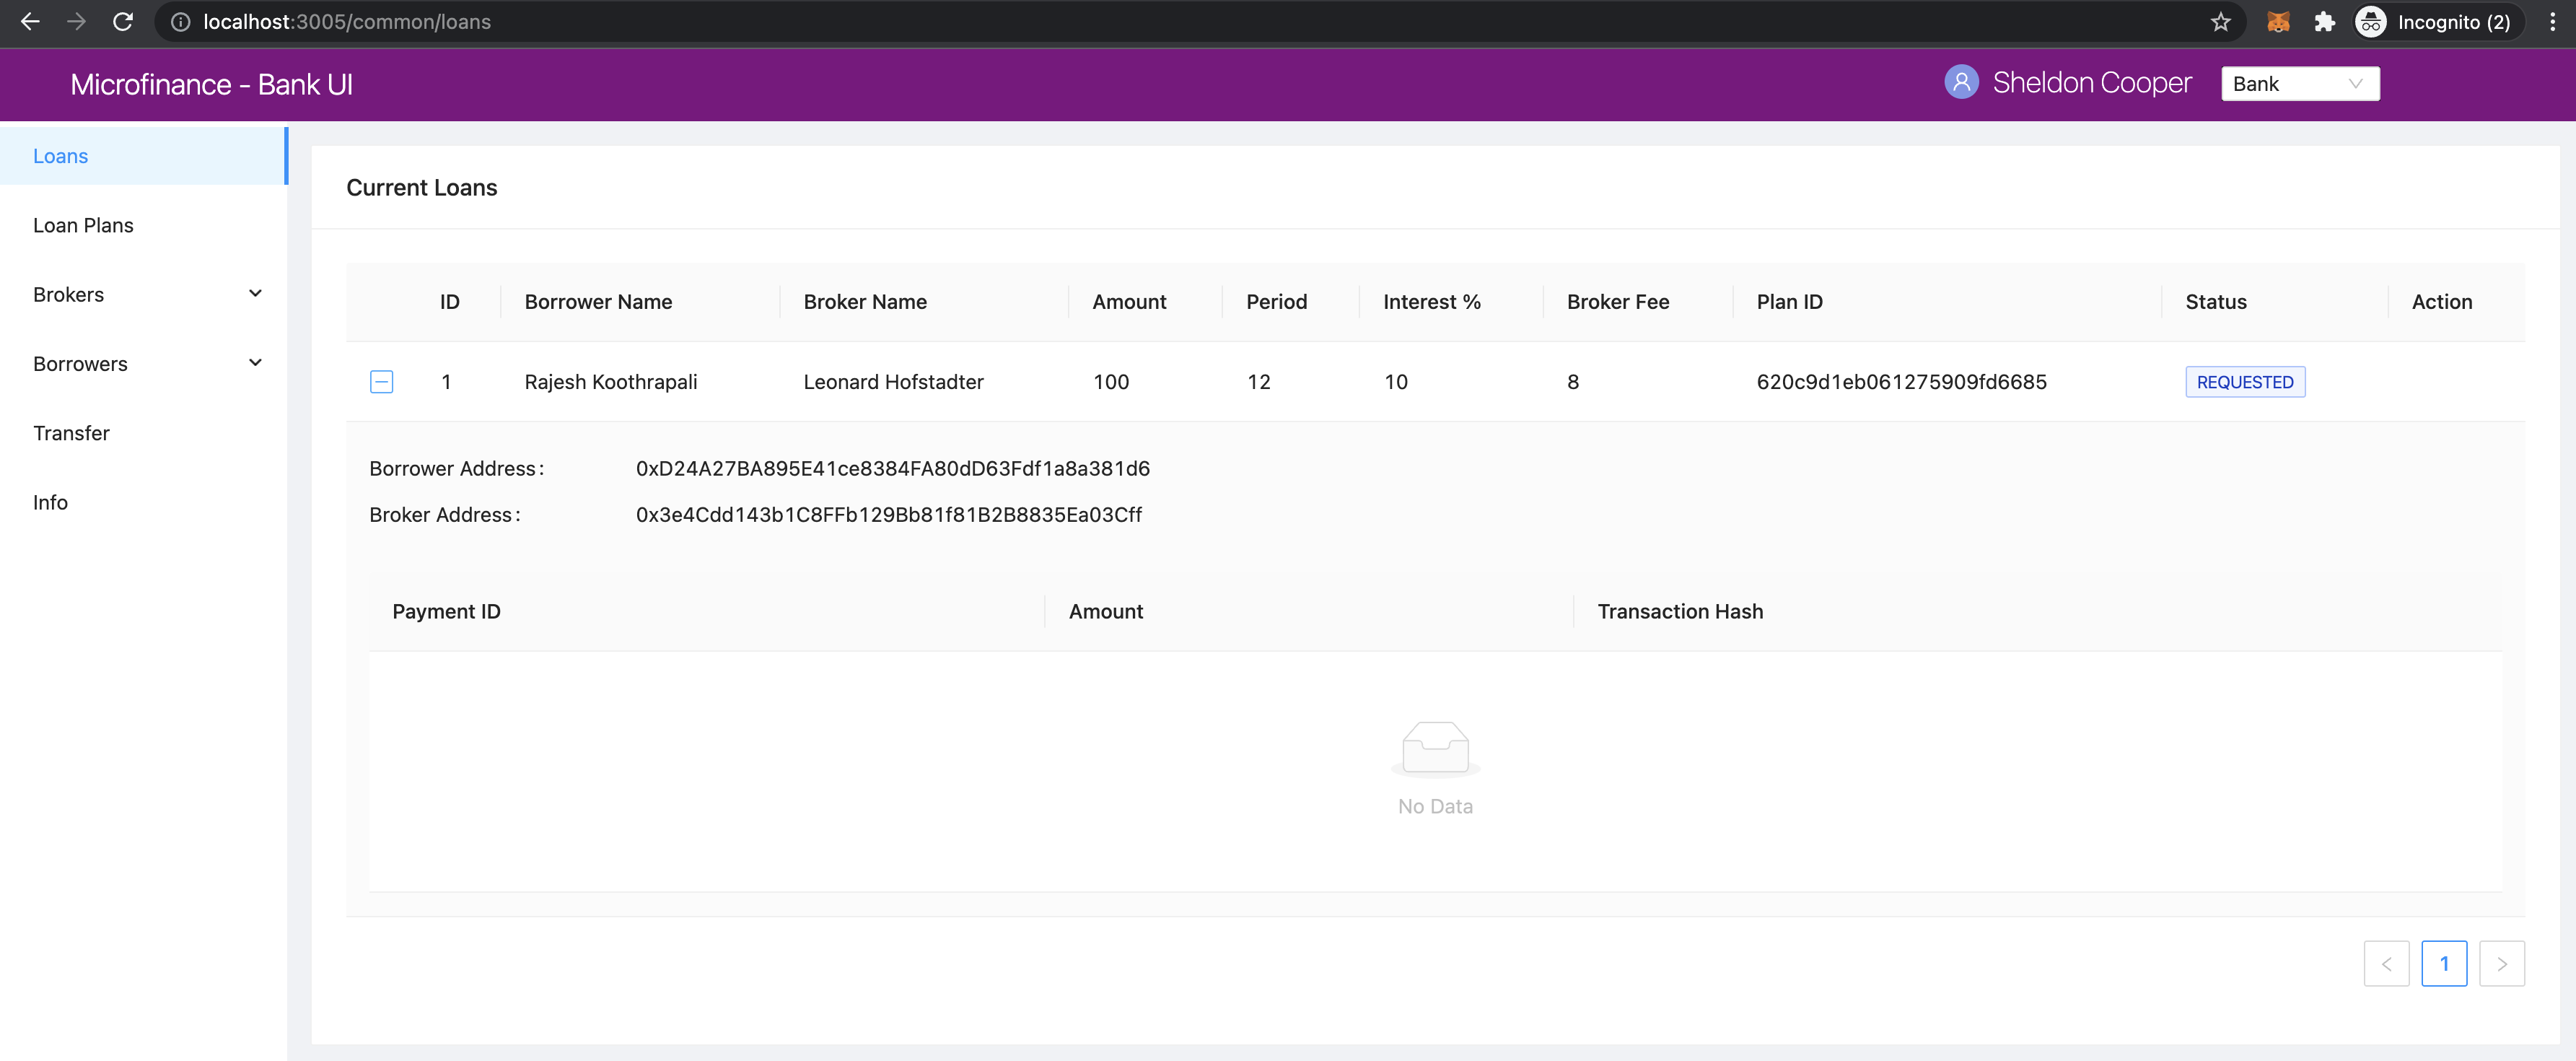
Task: Open Loan Plans in the sidebar
Action: pos(143,226)
